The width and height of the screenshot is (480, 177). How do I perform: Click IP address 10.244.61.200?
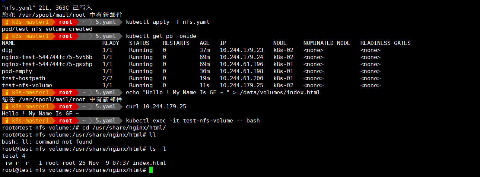[x=241, y=78]
